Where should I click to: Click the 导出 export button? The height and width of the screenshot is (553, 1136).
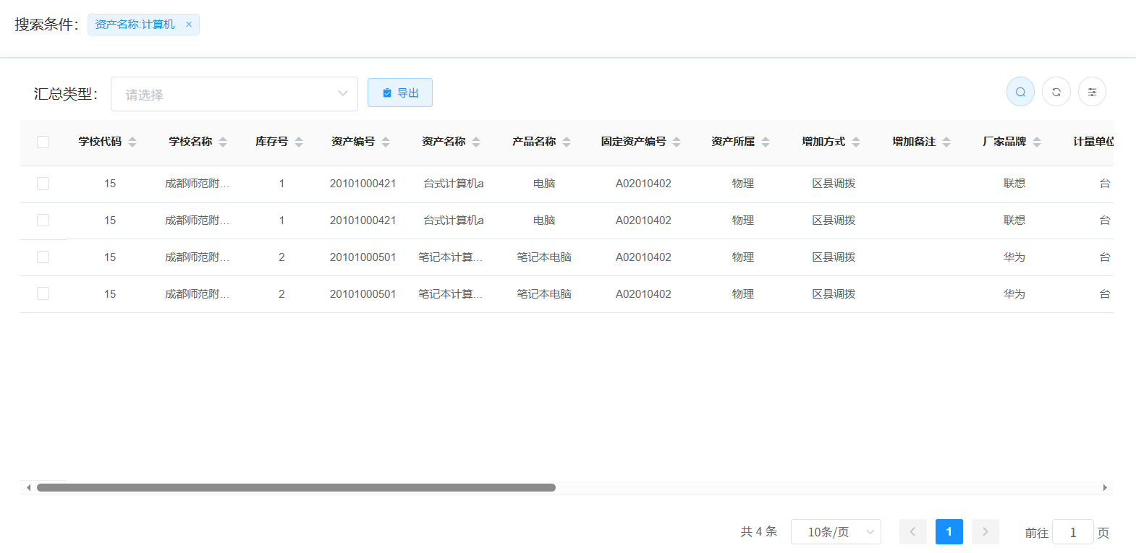click(x=400, y=93)
